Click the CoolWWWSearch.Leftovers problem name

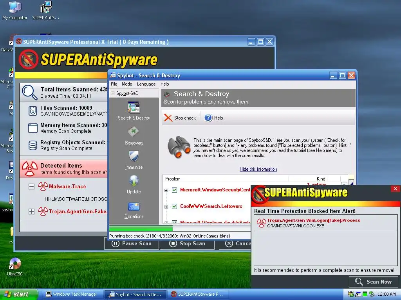tap(211, 206)
